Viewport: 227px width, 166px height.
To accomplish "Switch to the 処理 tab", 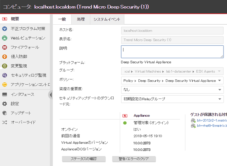I will 81,19.
